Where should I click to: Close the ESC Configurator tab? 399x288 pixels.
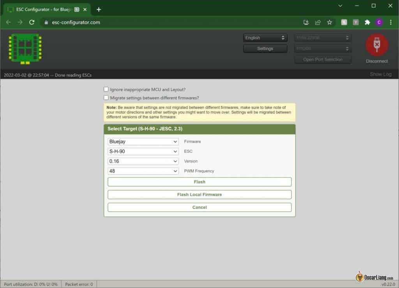85,9
